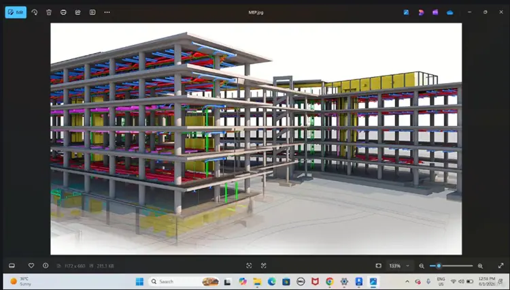
Task: Open the See more three-dots menu
Action: click(x=107, y=12)
